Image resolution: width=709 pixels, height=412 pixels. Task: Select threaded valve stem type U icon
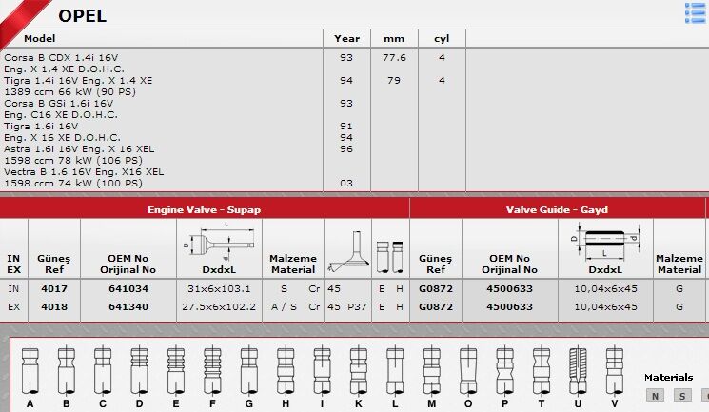point(577,371)
